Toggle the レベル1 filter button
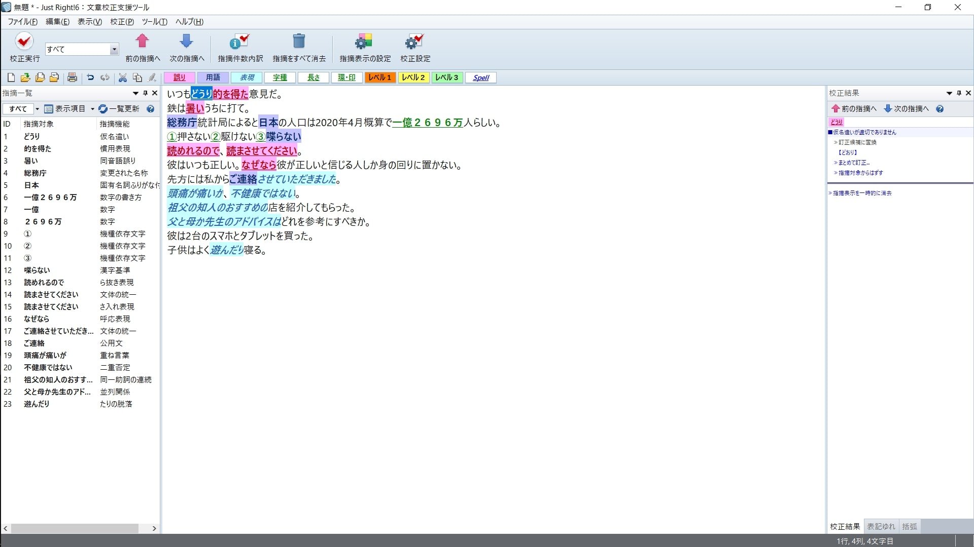This screenshot has height=547, width=974. pyautogui.click(x=380, y=77)
